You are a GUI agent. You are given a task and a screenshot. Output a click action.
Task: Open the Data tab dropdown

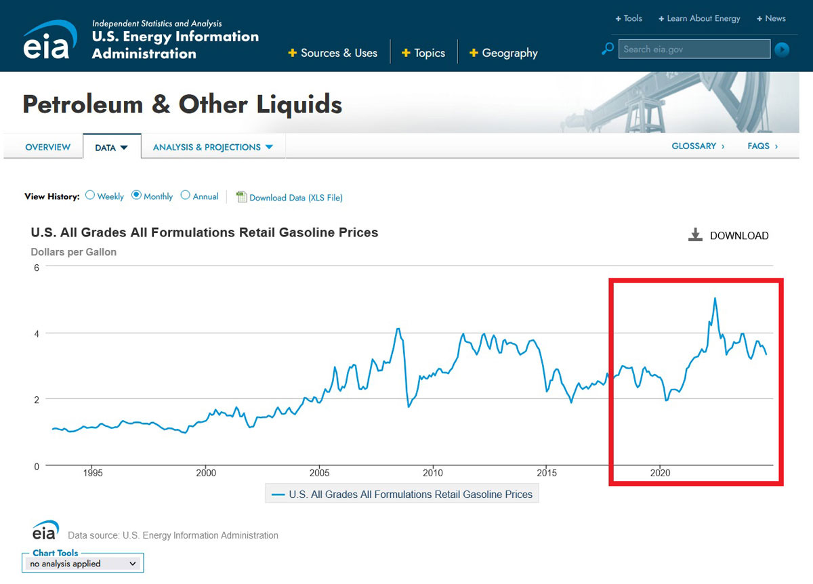(x=112, y=147)
